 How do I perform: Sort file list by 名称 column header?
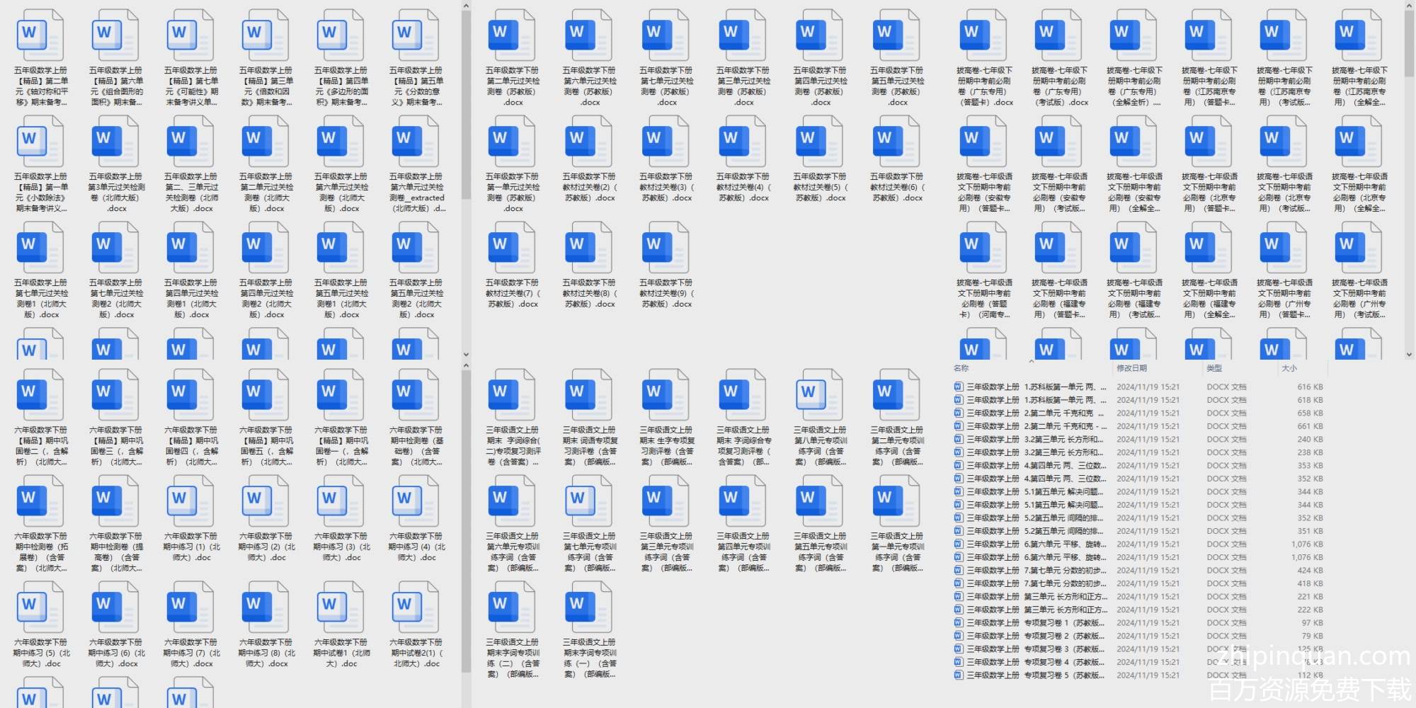961,368
